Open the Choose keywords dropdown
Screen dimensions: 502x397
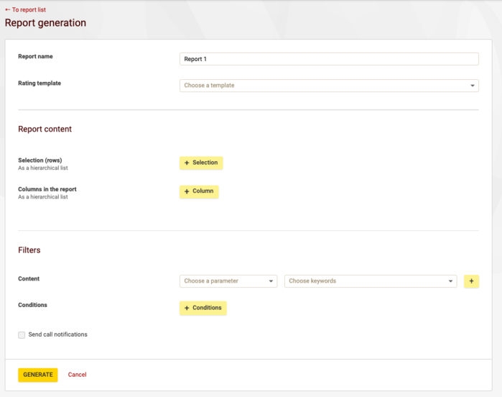(x=371, y=281)
